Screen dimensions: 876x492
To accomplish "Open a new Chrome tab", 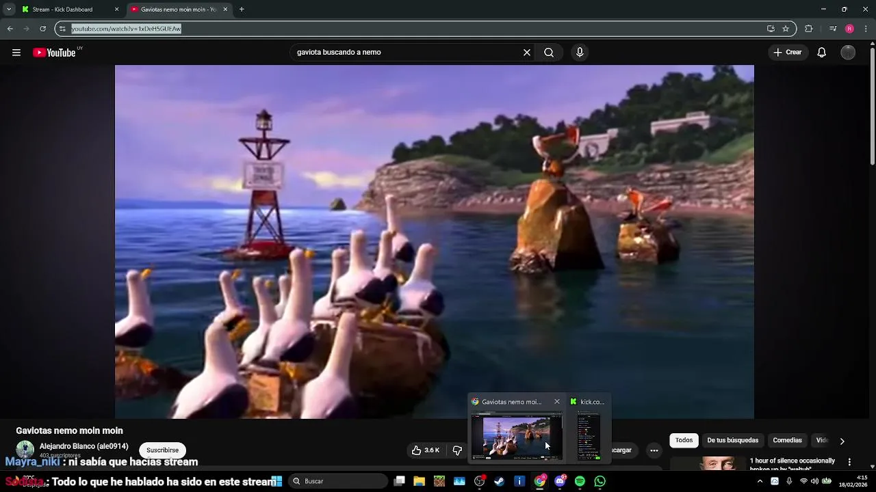I will pyautogui.click(x=242, y=10).
